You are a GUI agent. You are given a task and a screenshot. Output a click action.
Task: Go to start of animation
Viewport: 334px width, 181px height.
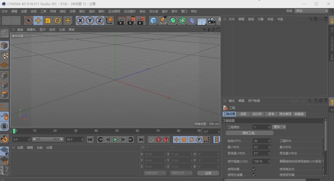point(90,140)
